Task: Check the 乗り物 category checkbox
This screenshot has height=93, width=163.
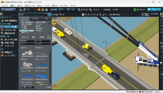Action: (x=35, y=26)
